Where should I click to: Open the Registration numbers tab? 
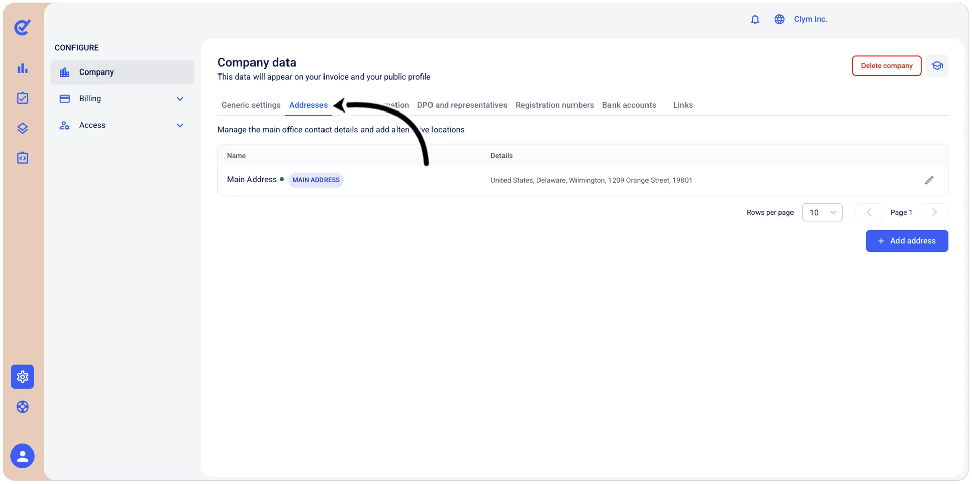(555, 105)
